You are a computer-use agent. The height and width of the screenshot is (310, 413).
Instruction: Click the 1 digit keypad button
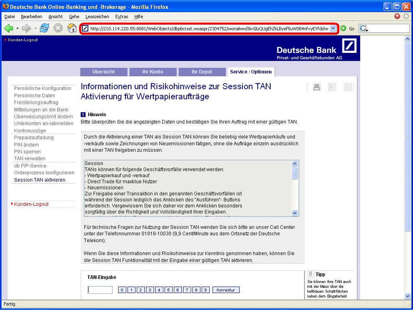click(131, 290)
